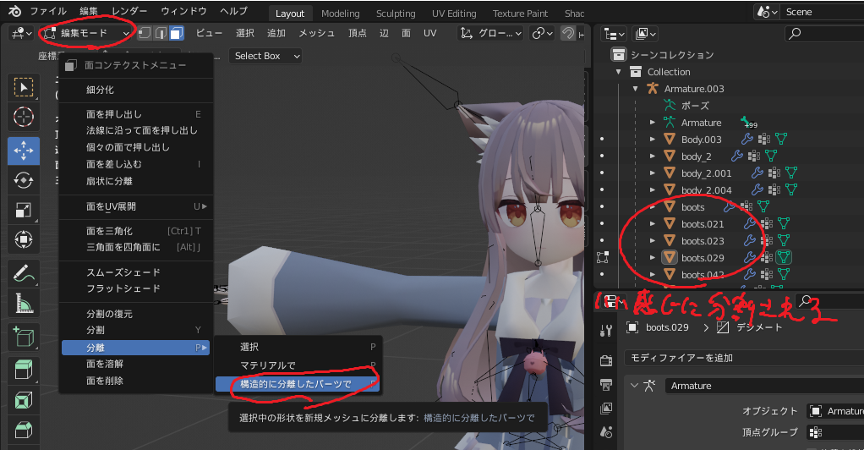Select the Move tool
The height and width of the screenshot is (450, 864).
point(23,151)
